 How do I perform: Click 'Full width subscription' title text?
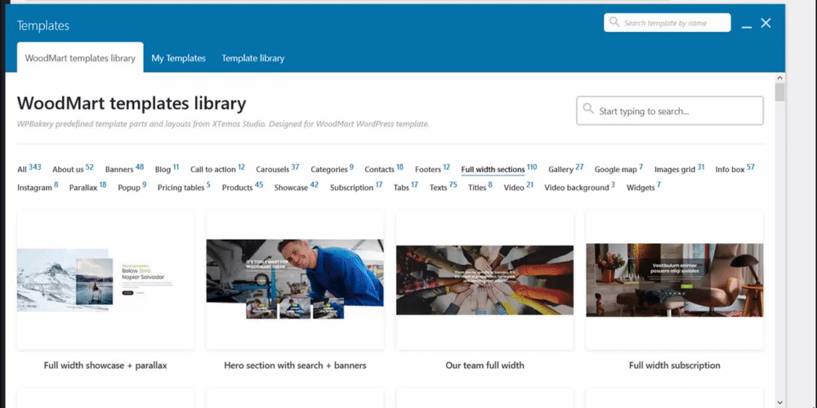(x=674, y=366)
